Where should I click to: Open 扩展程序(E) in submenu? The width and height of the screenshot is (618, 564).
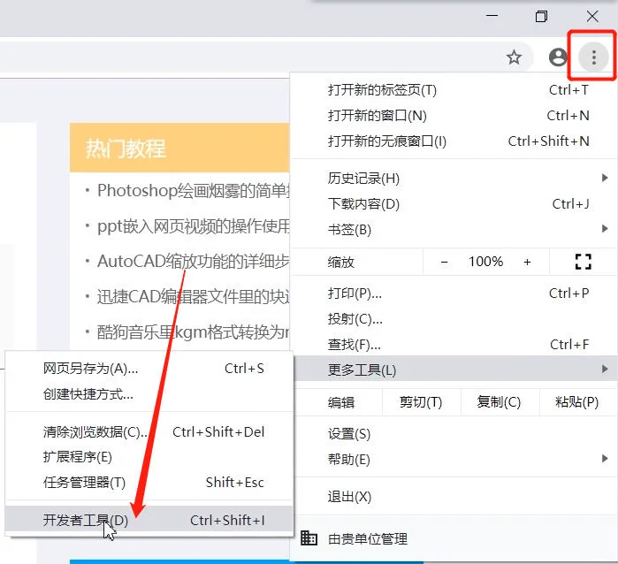tap(149, 457)
